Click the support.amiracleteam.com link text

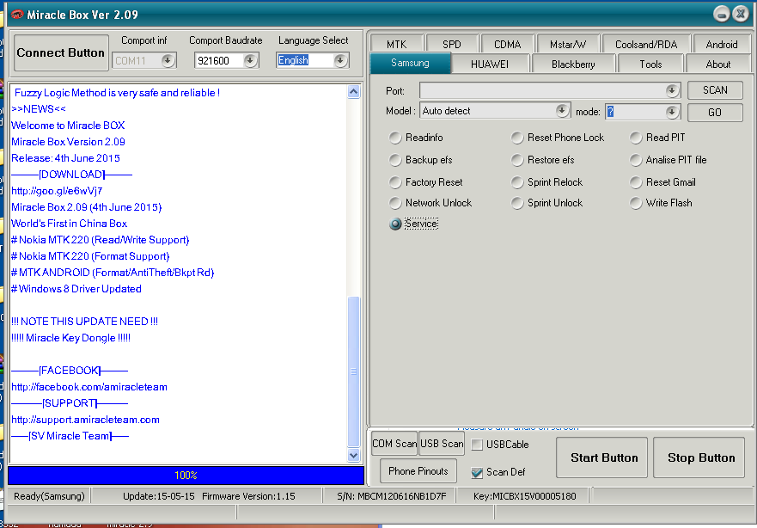tap(85, 420)
